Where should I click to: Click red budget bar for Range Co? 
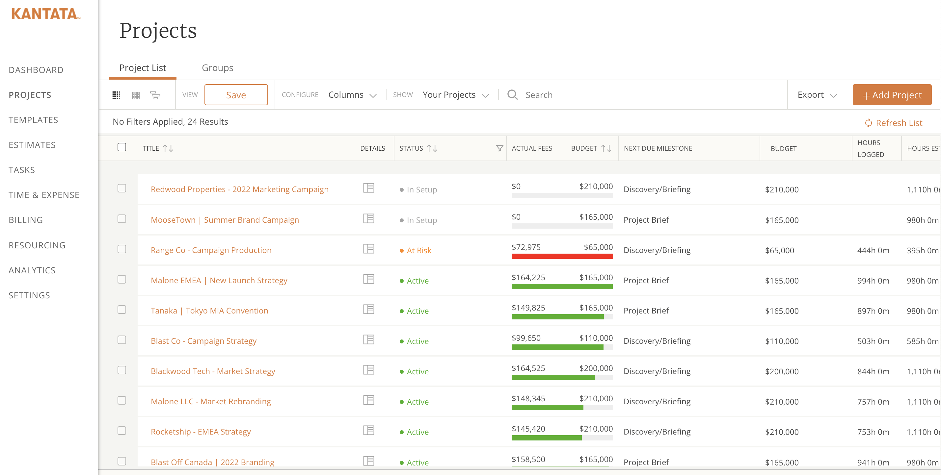pos(562,257)
